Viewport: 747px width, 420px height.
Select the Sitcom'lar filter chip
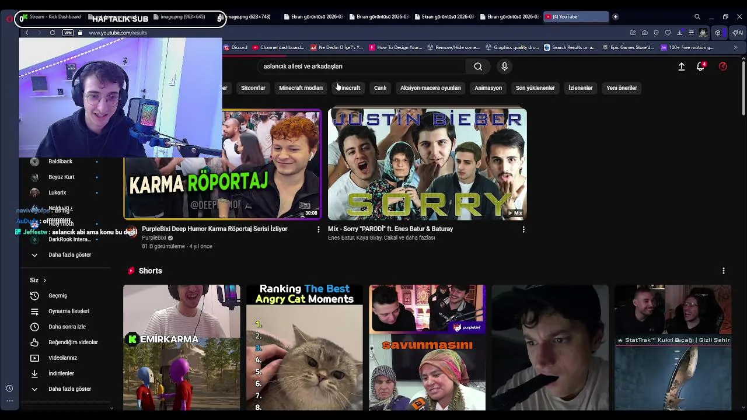[253, 88]
